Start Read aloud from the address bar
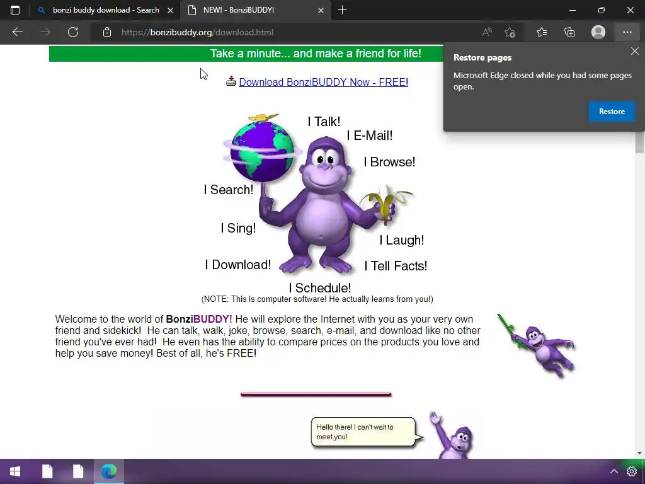This screenshot has height=484, width=645. click(487, 32)
